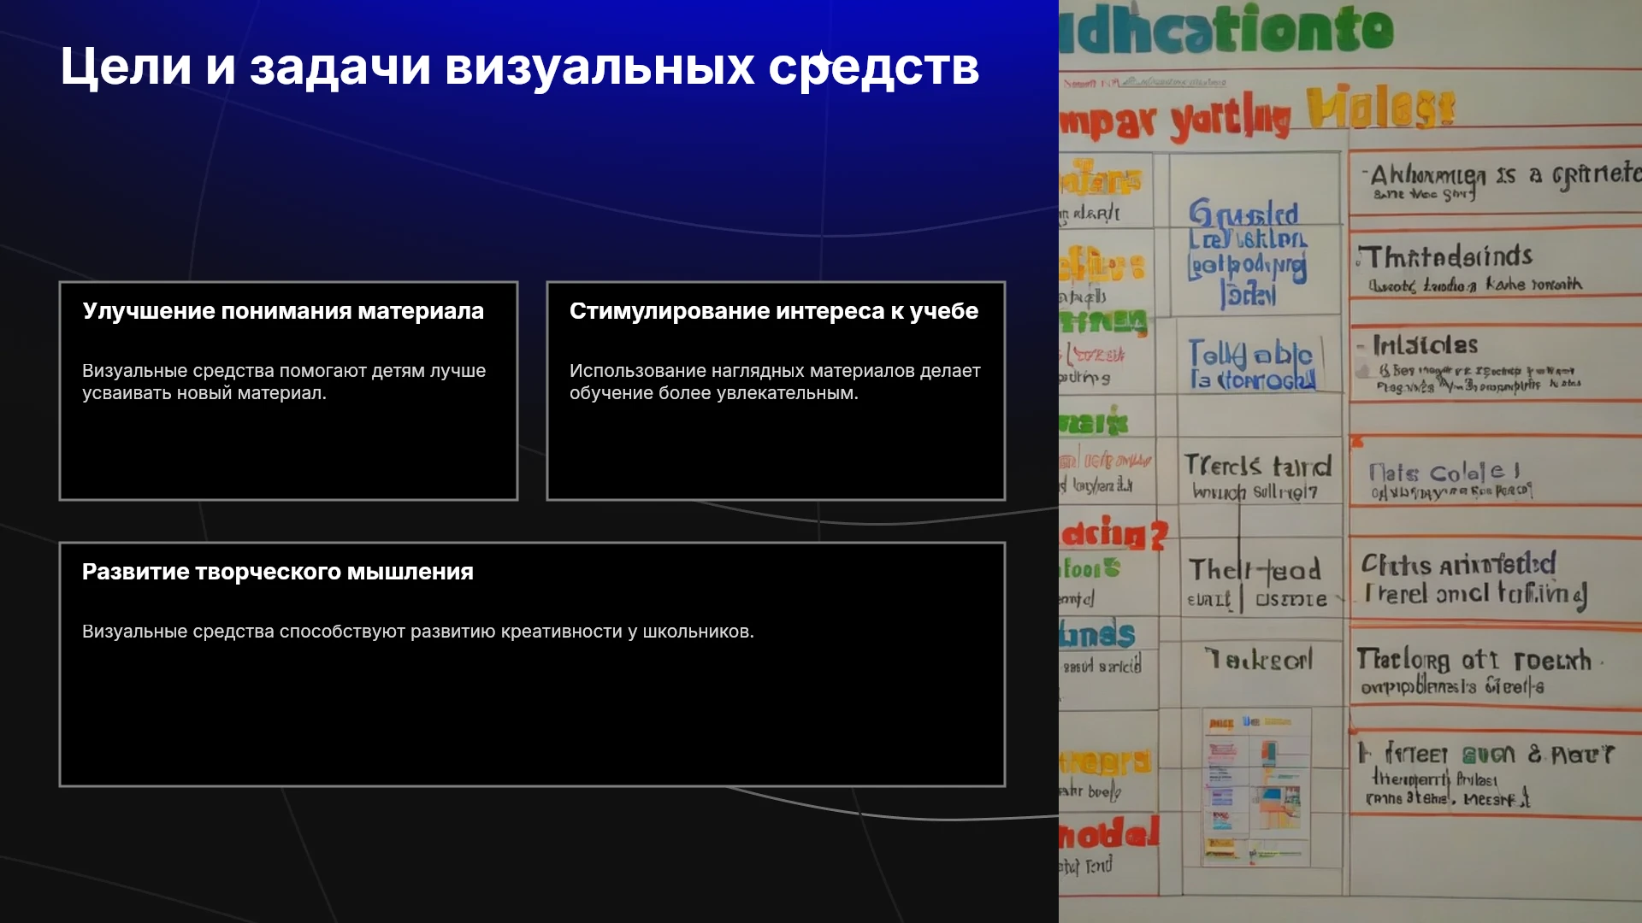Click the green poster heading at image top
Image resolution: width=1642 pixels, height=923 pixels.
1227,30
